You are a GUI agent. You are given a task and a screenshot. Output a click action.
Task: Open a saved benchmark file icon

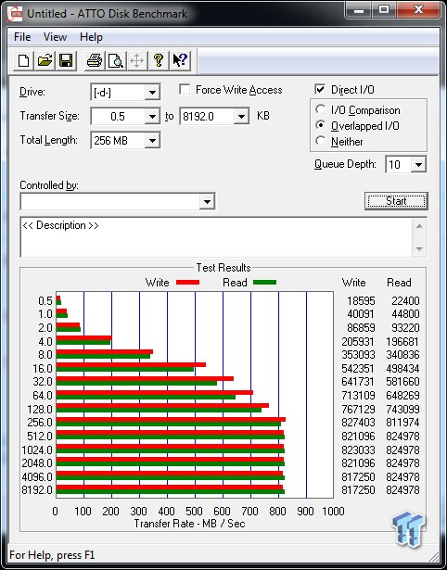click(45, 60)
